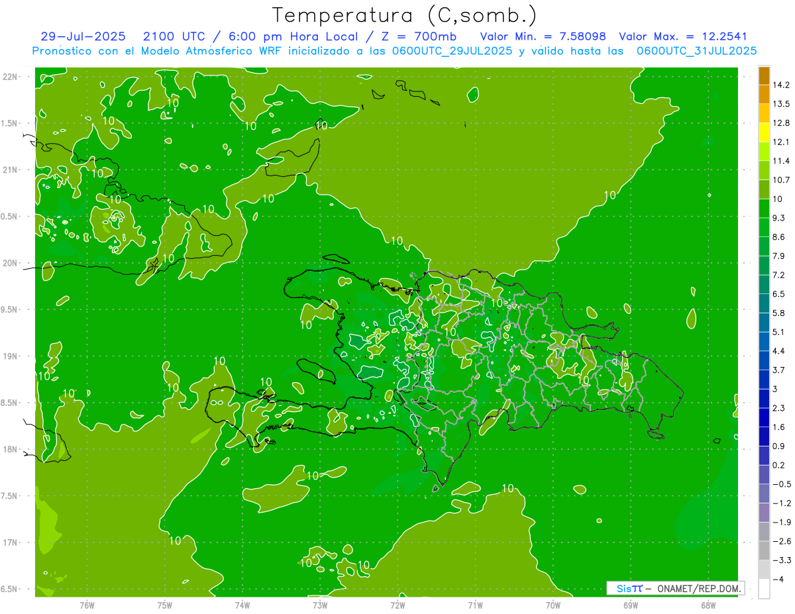Click the "-0.5" color scale value
795x614 pixels.
781,484
